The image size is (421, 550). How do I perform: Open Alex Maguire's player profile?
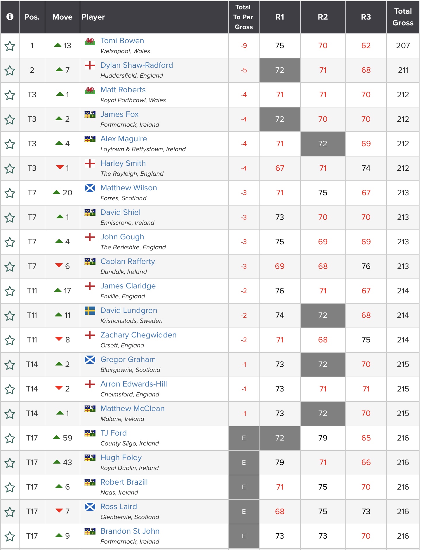[x=123, y=139]
